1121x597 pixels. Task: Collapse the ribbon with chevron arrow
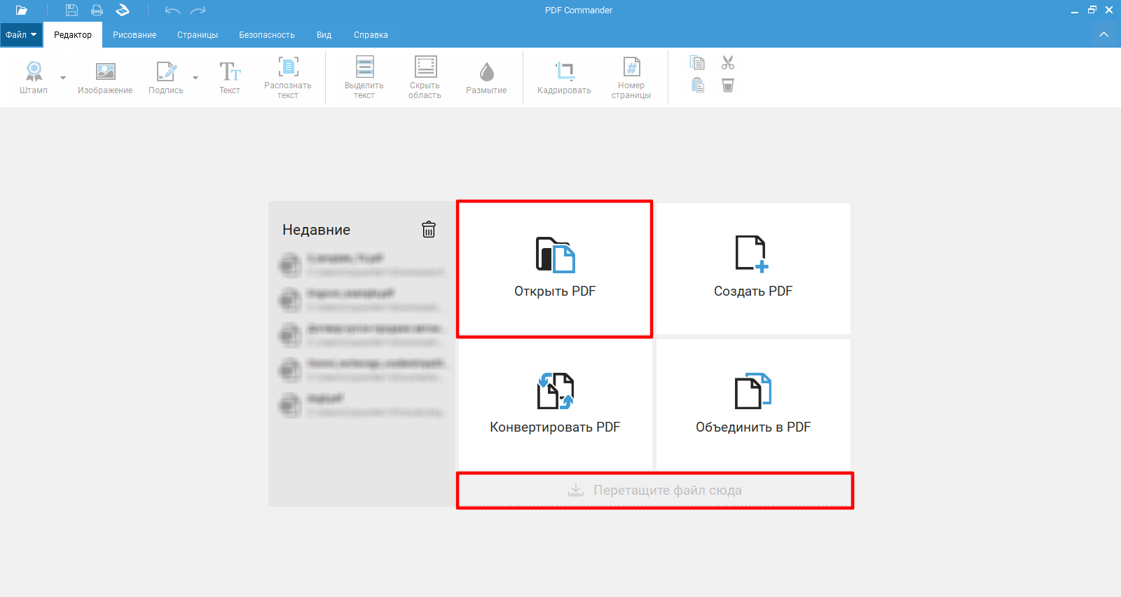click(x=1103, y=34)
